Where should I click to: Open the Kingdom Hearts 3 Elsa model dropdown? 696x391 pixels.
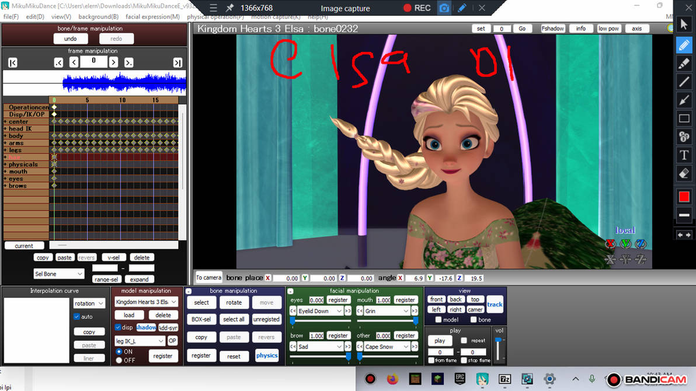click(145, 302)
